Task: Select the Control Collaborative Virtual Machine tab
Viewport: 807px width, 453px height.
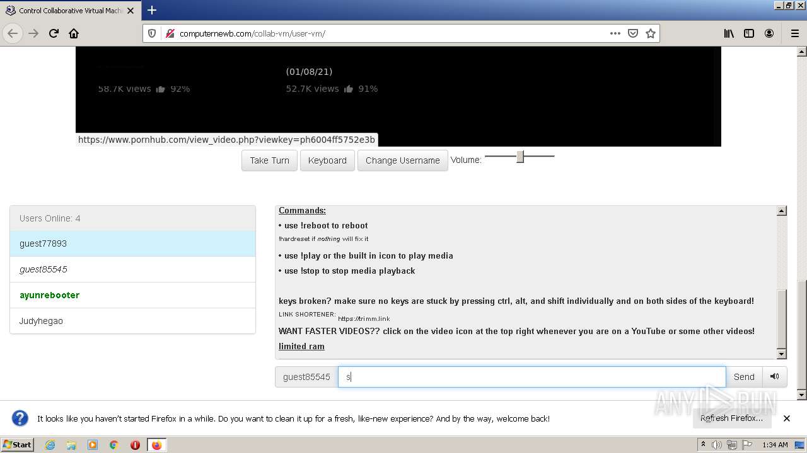Action: pyautogui.click(x=70, y=10)
